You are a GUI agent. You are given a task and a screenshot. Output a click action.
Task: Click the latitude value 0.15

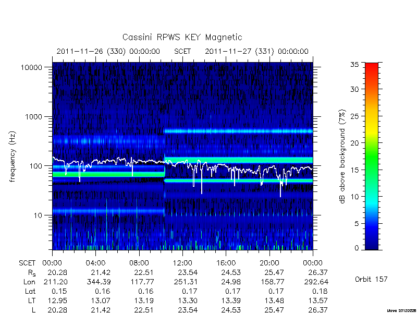tap(59, 292)
